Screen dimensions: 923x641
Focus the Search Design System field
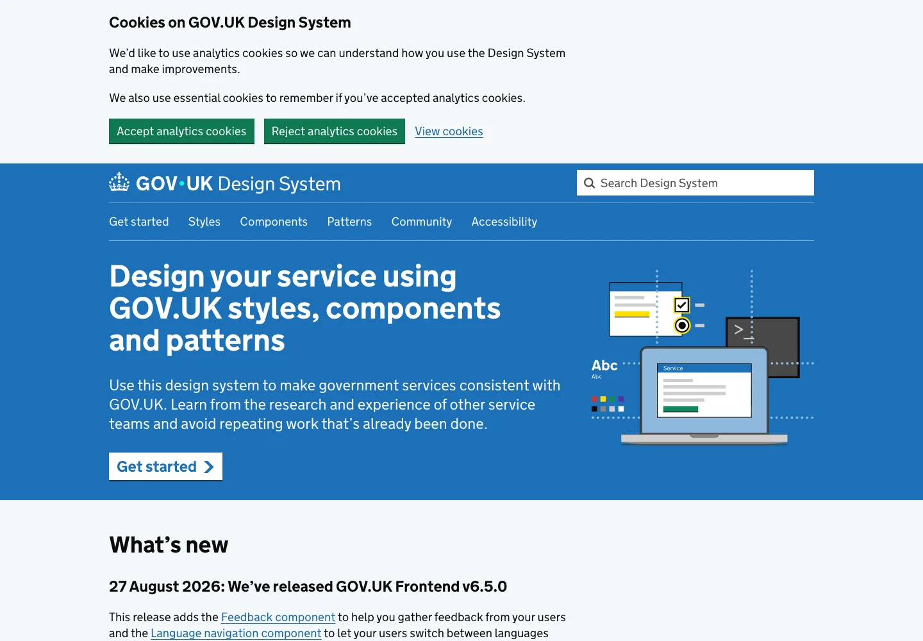695,183
